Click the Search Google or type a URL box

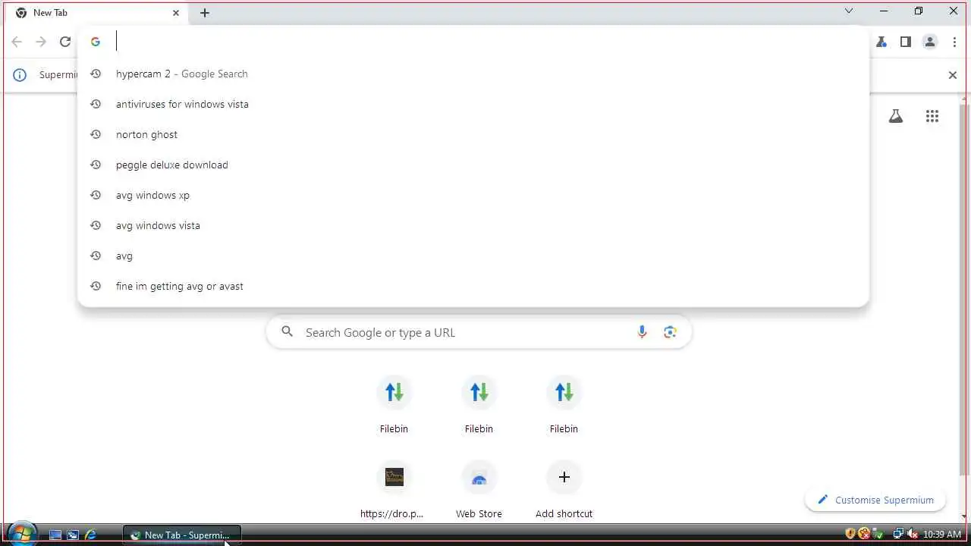coord(479,332)
